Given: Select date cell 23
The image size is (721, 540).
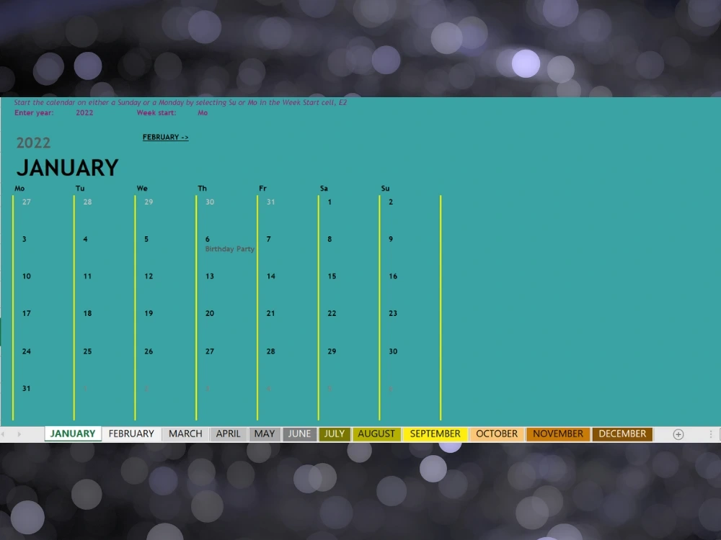Looking at the screenshot, I should coord(393,313).
